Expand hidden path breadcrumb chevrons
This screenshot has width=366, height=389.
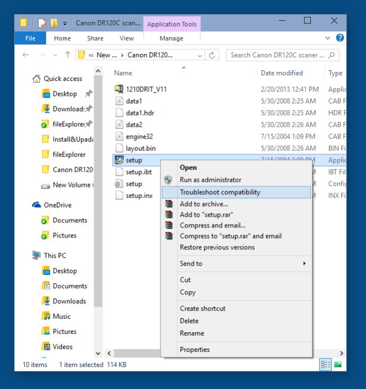click(x=91, y=55)
